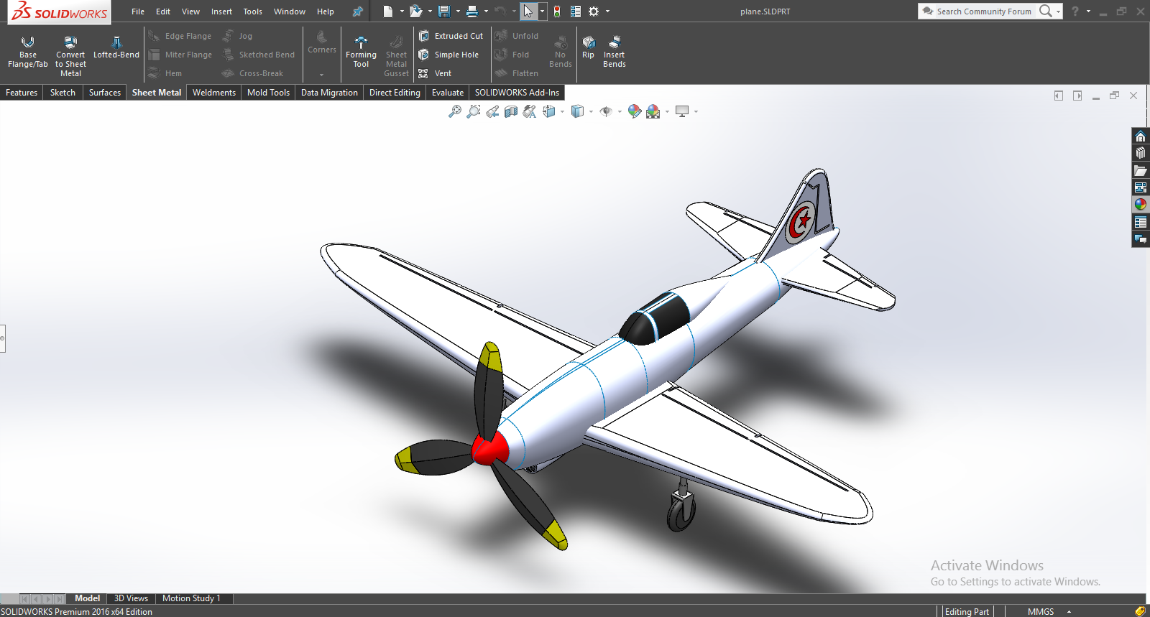1150x617 pixels.
Task: Expand the Corners dropdown
Action: click(321, 74)
